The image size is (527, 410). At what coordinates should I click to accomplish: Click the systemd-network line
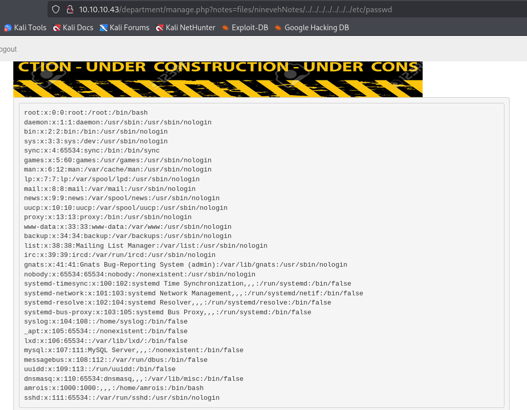tap(193, 293)
